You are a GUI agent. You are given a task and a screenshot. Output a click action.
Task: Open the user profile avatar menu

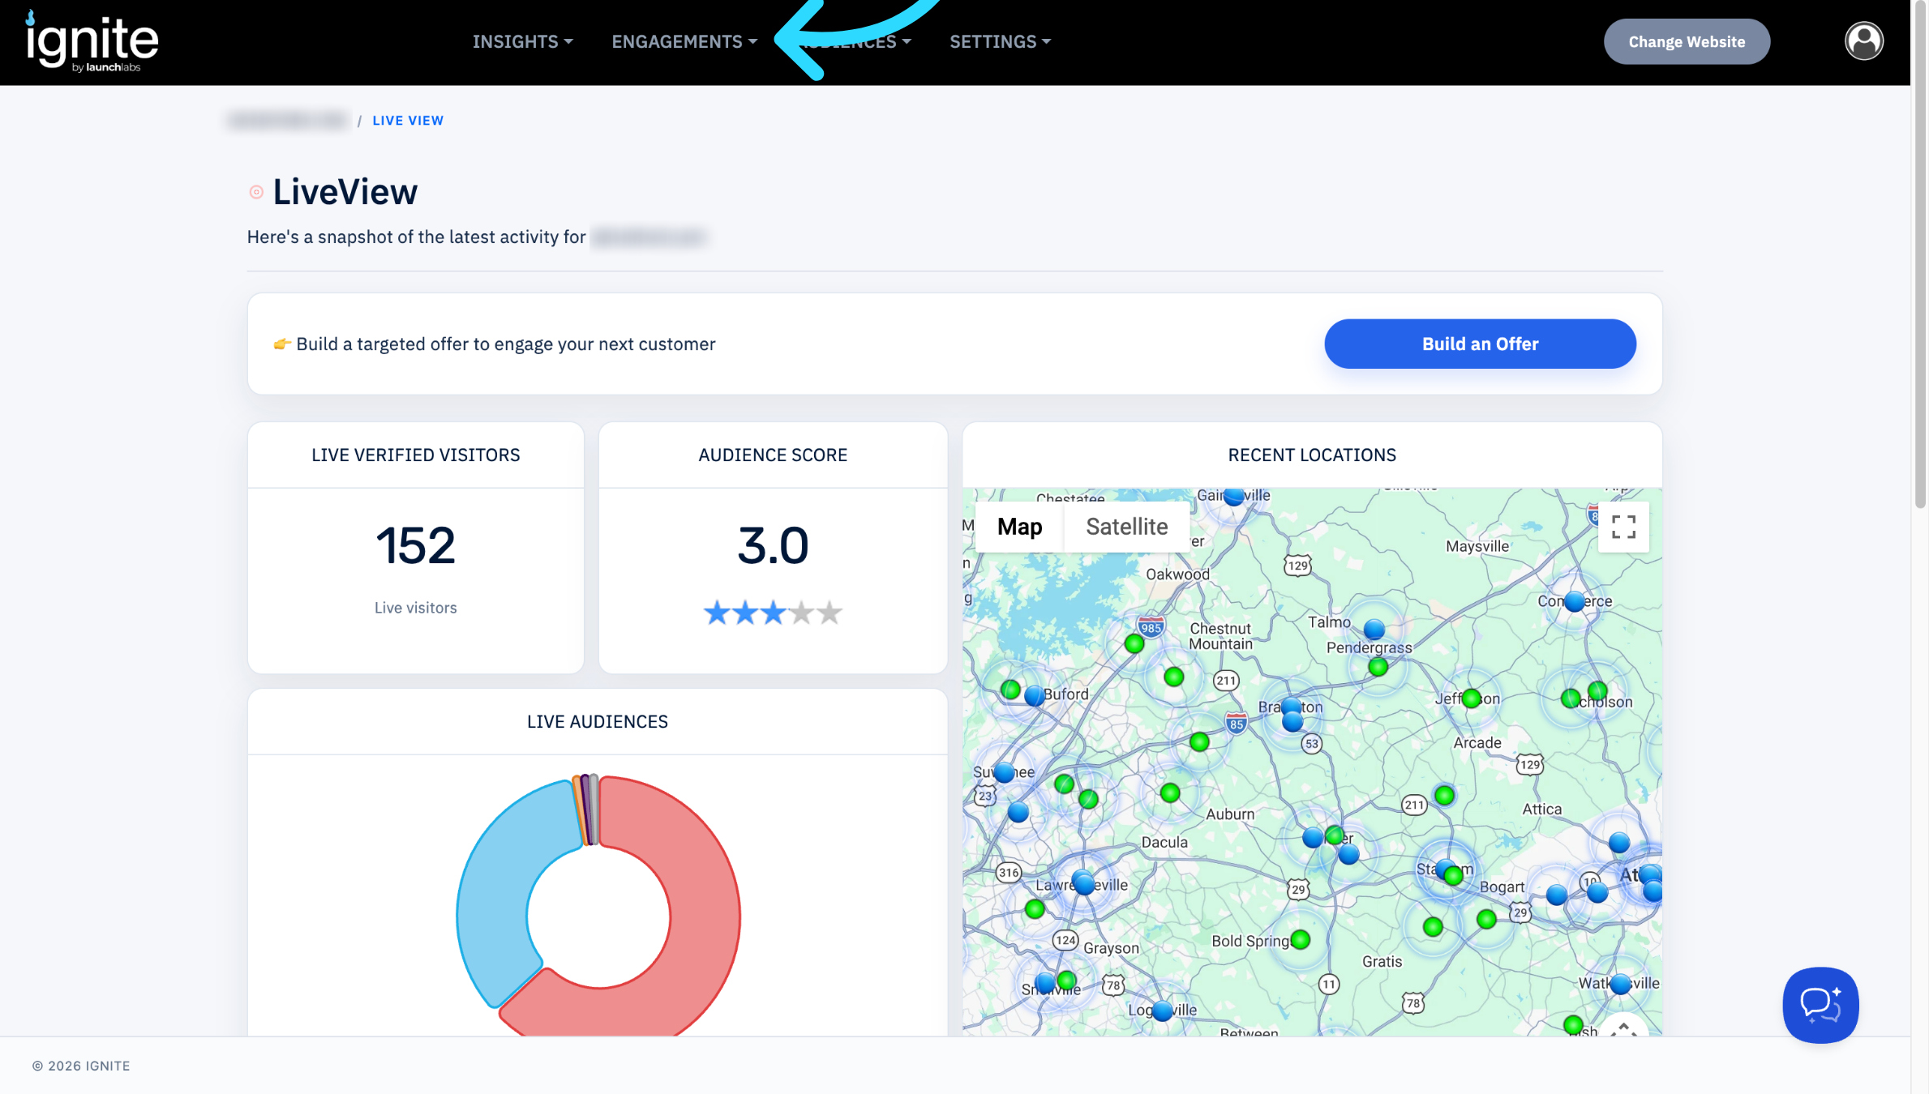[x=1864, y=41]
